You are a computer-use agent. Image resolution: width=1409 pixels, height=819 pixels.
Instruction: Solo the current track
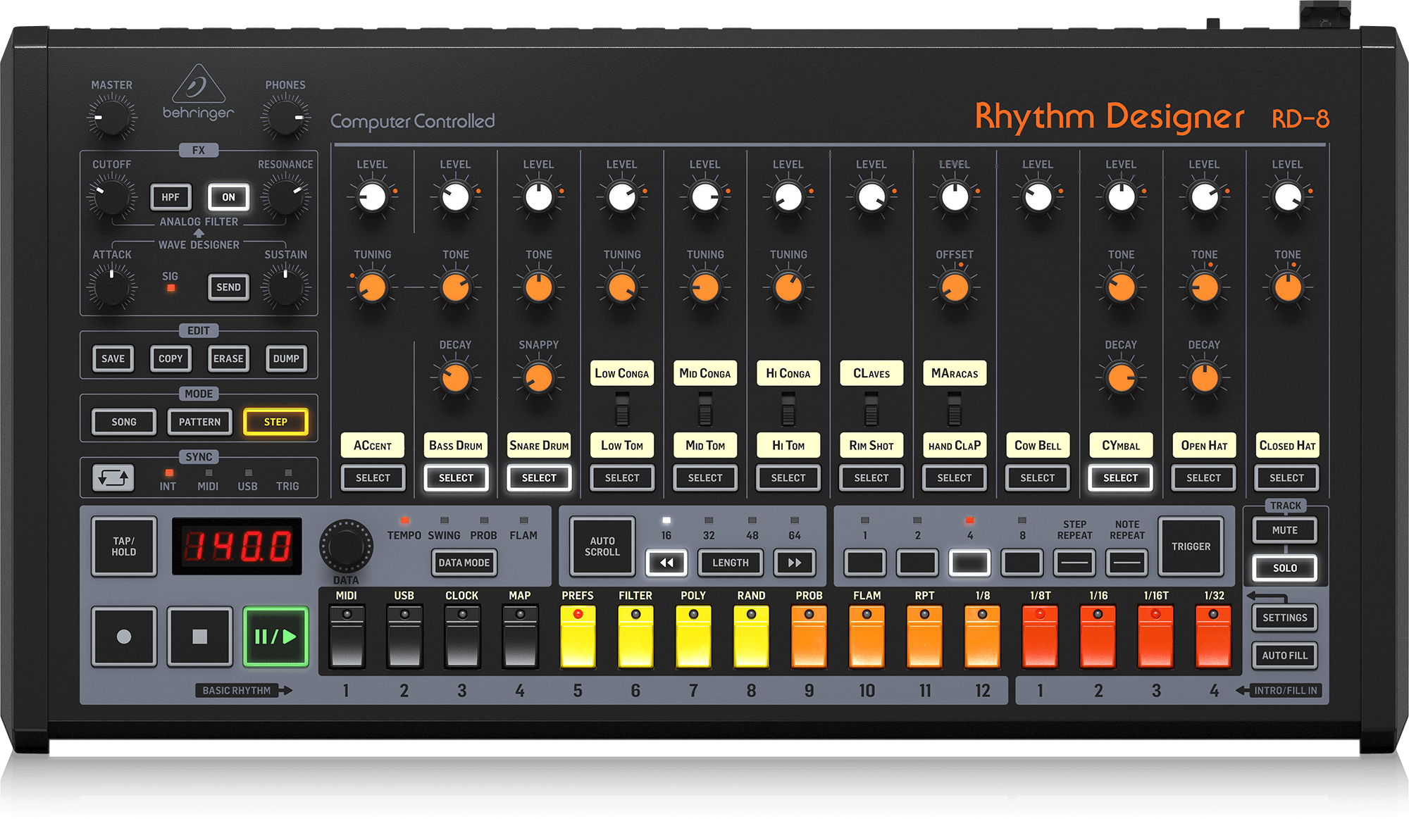pyautogui.click(x=1285, y=568)
